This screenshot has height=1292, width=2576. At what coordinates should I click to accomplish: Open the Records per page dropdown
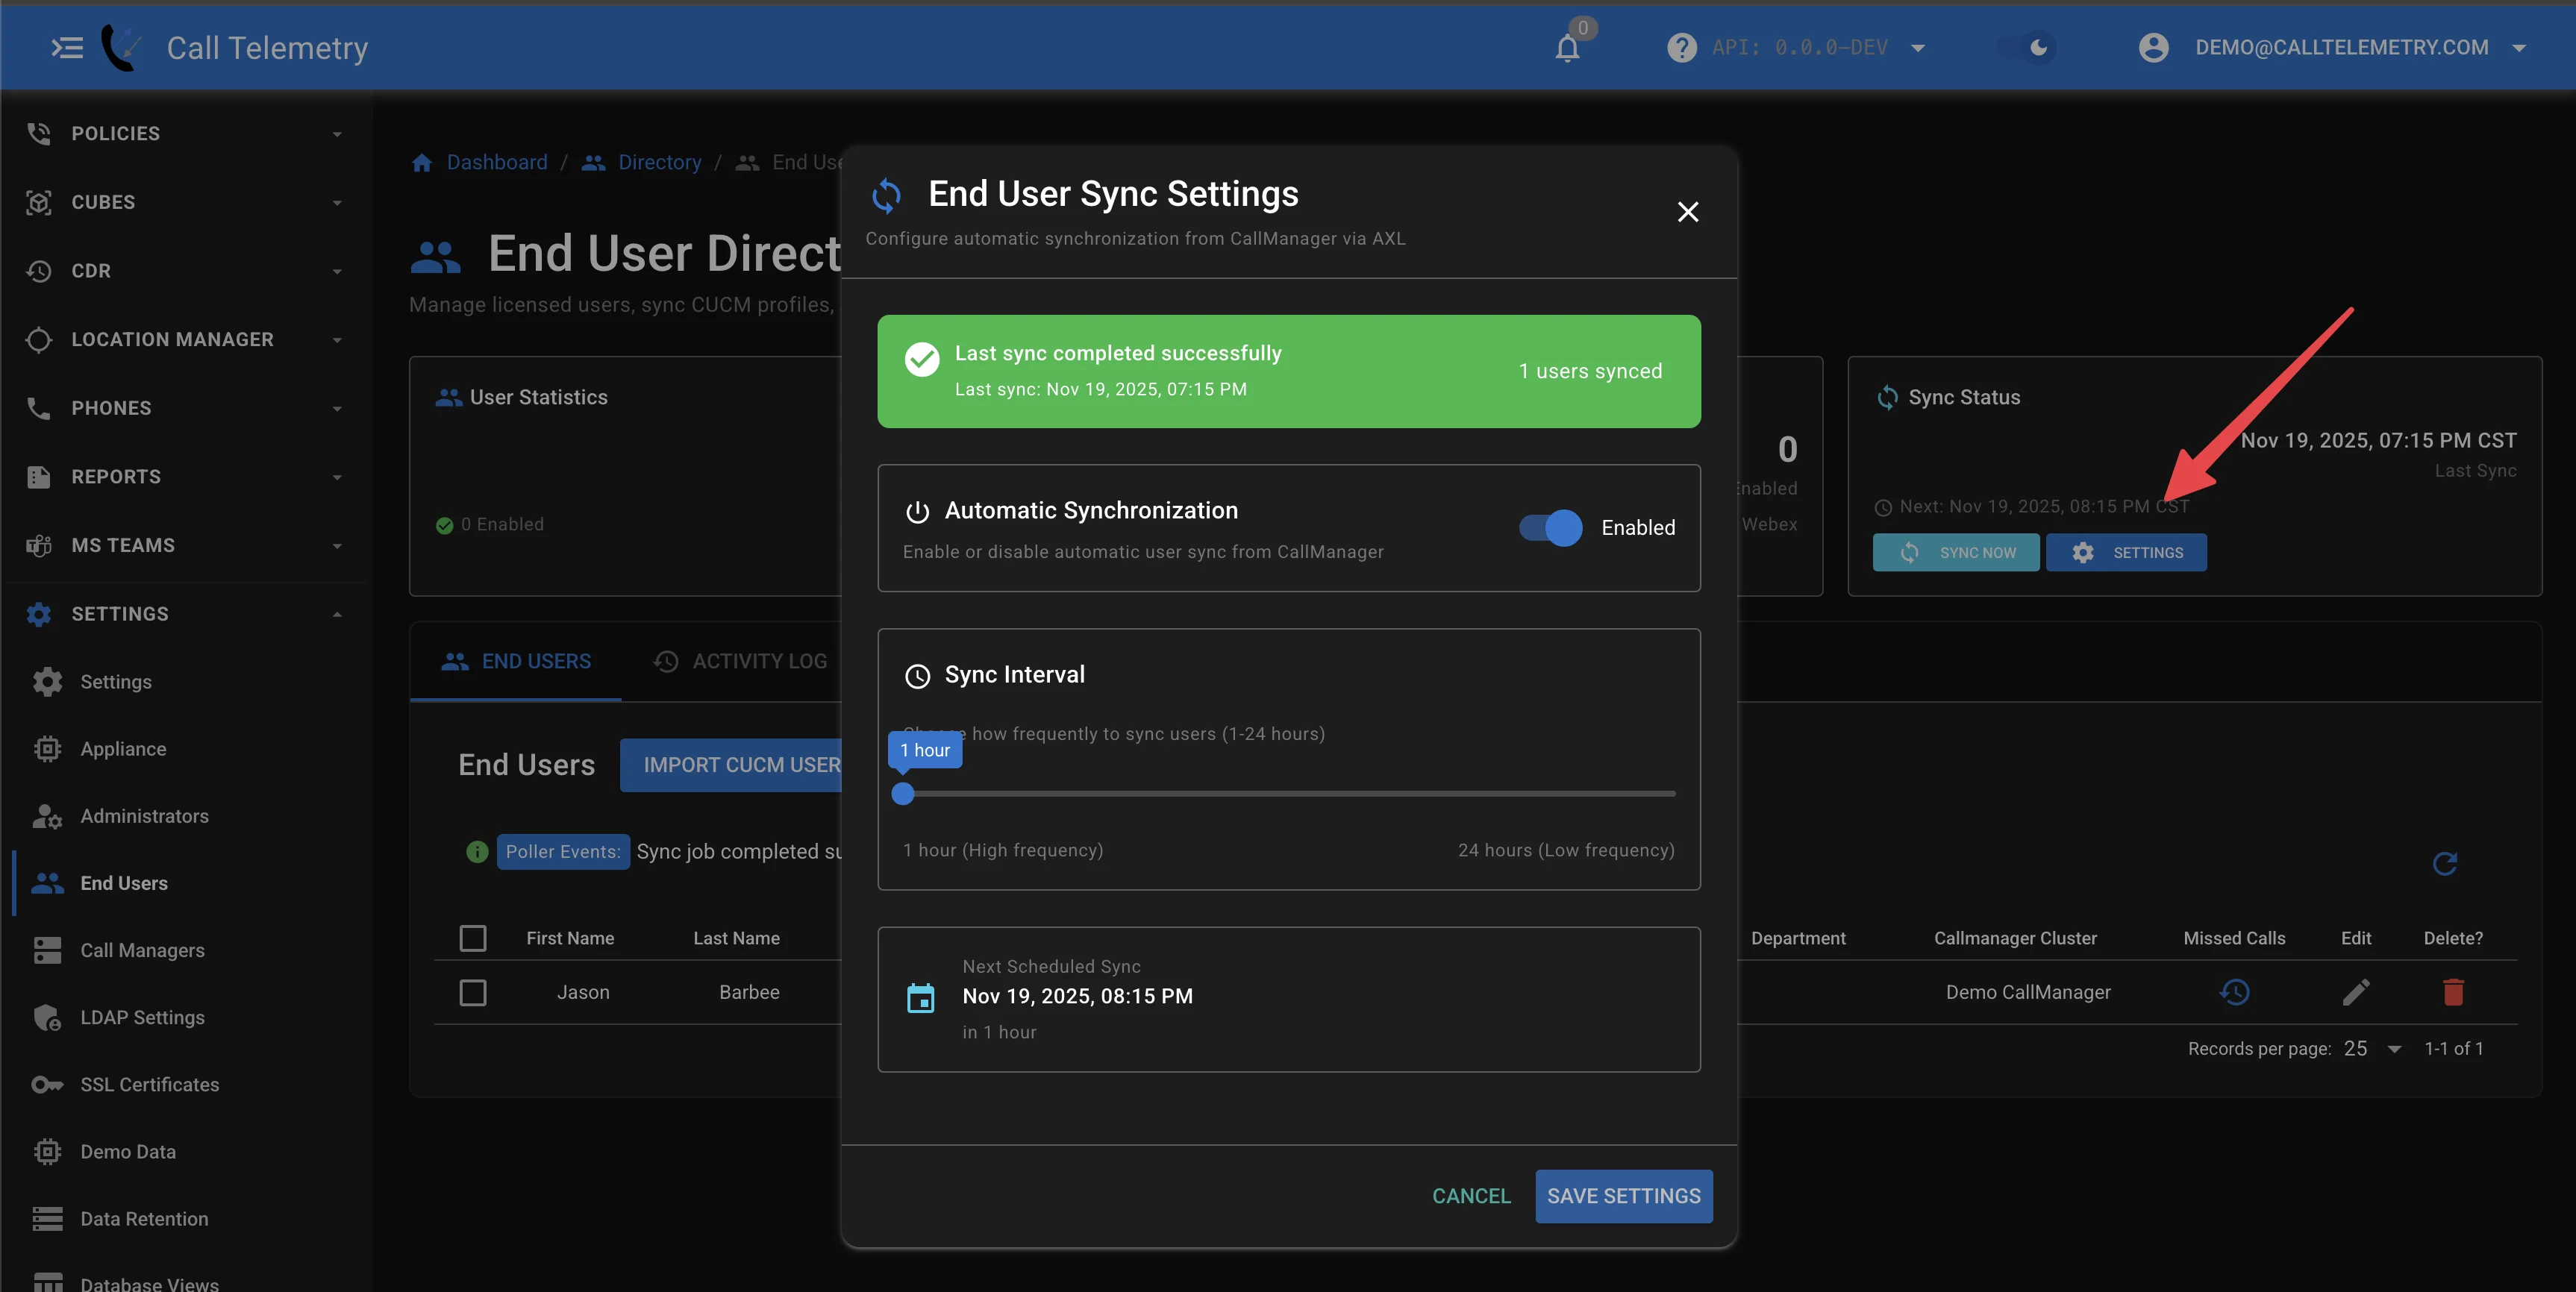tap(2372, 1049)
